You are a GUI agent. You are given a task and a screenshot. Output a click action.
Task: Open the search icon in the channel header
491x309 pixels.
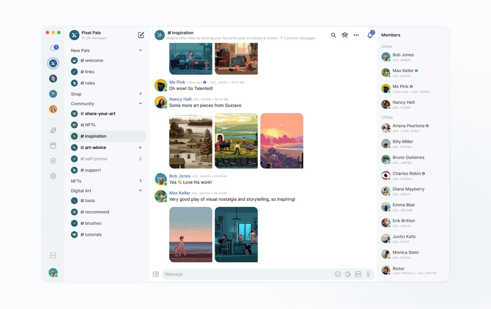(333, 35)
